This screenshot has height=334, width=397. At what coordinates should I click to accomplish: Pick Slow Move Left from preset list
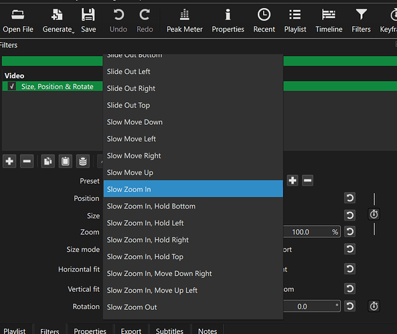193,139
